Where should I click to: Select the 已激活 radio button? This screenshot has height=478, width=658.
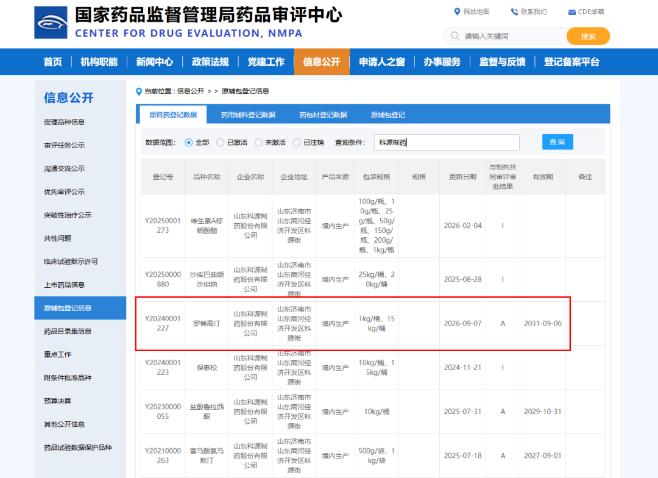click(221, 143)
